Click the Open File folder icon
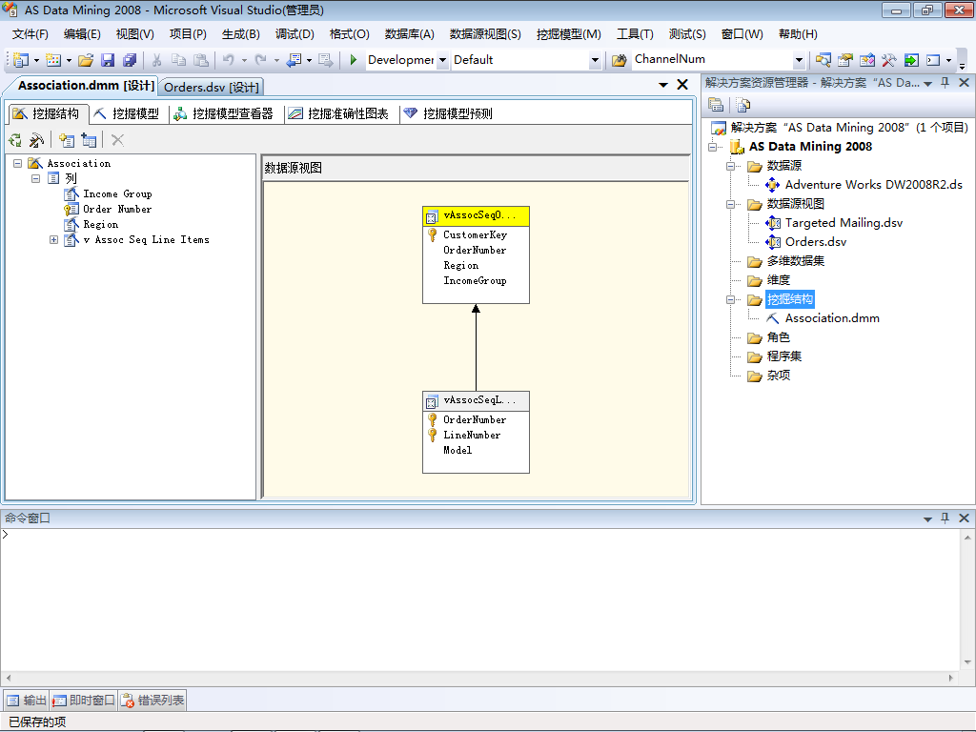 [86, 60]
